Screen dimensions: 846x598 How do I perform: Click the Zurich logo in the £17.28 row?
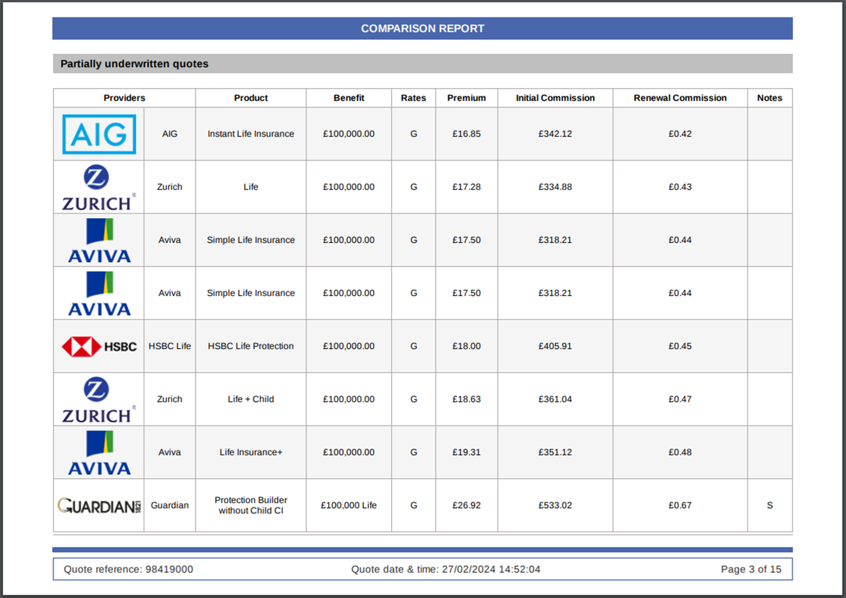[x=98, y=187]
